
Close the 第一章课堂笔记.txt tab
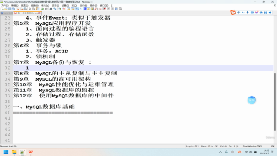[39, 13]
